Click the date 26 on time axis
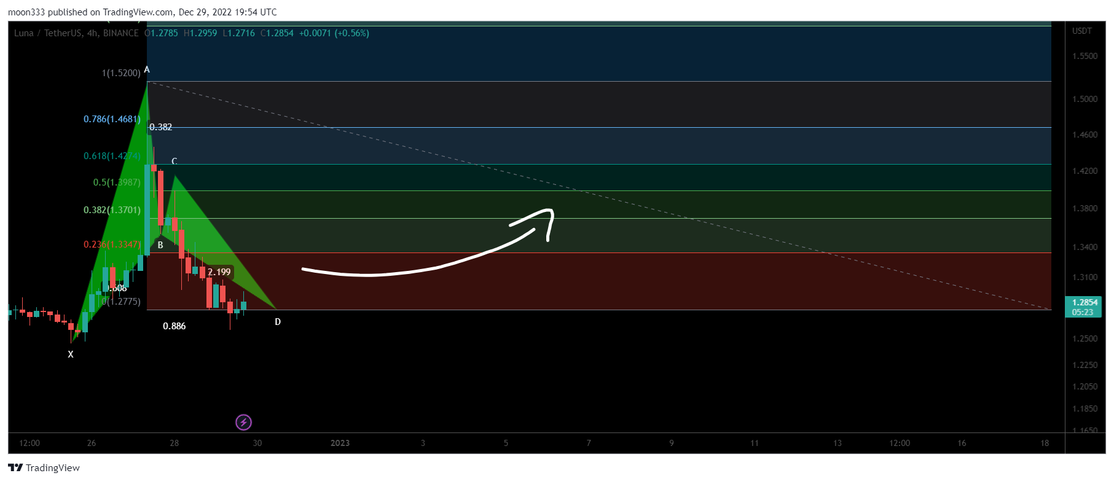Screen dimensions: 1114x481 tap(92, 443)
